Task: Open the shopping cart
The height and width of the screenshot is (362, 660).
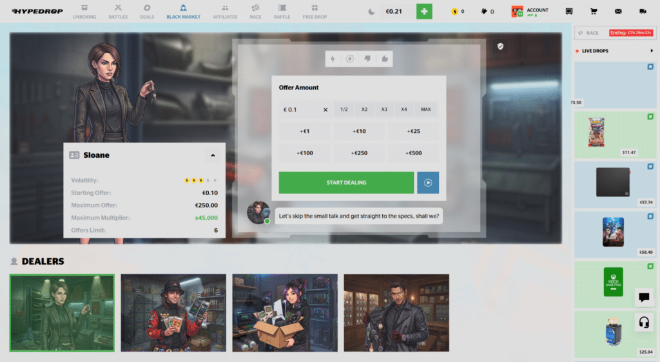Action: [594, 12]
